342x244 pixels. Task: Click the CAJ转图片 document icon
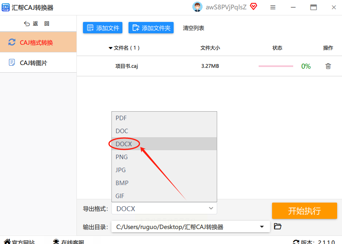[12, 63]
